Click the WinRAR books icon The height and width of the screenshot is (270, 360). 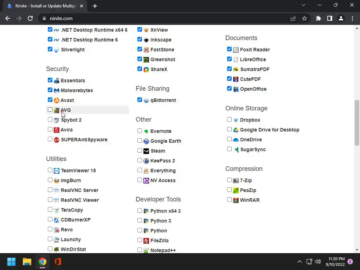[x=236, y=200]
